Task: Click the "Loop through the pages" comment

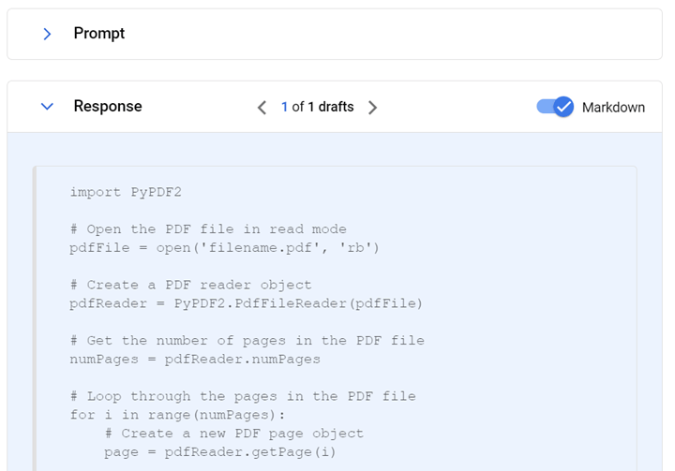Action: click(x=243, y=396)
